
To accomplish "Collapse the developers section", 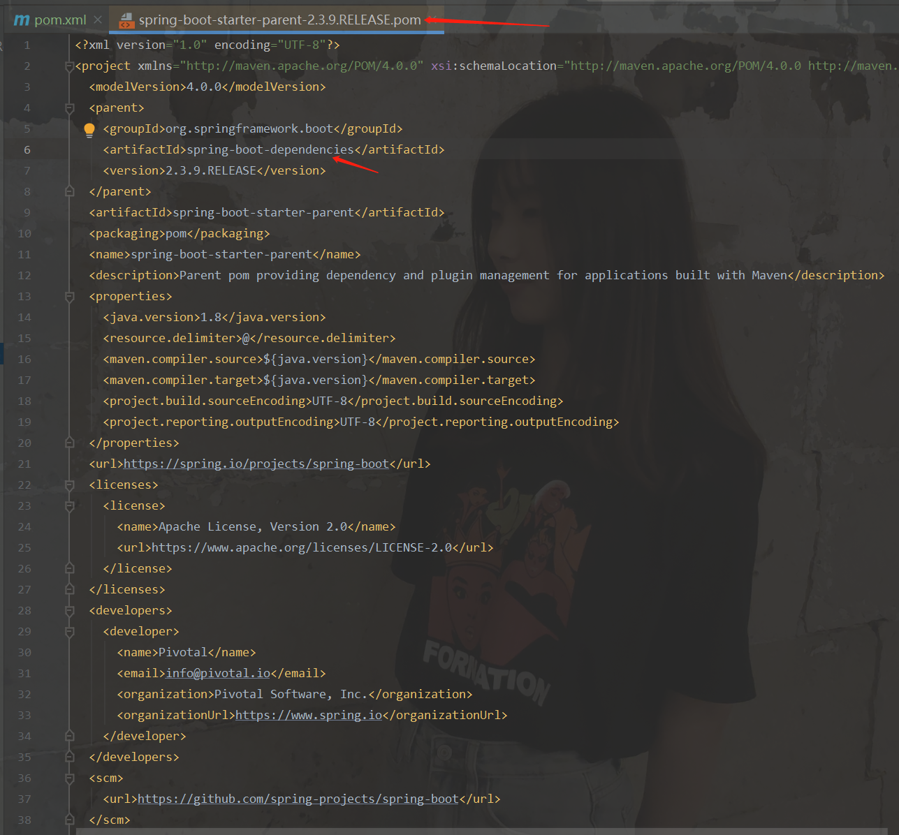I will point(69,611).
